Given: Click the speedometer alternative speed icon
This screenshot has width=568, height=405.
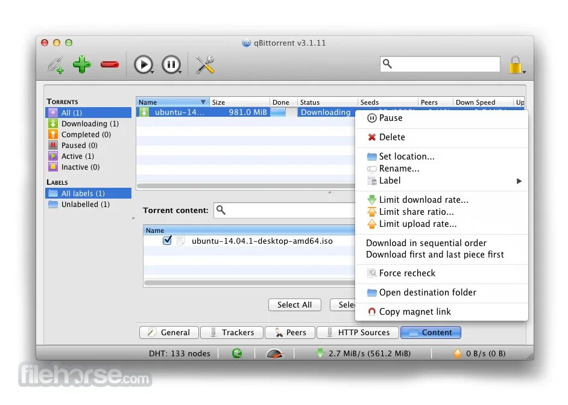Looking at the screenshot, I should 275,353.
